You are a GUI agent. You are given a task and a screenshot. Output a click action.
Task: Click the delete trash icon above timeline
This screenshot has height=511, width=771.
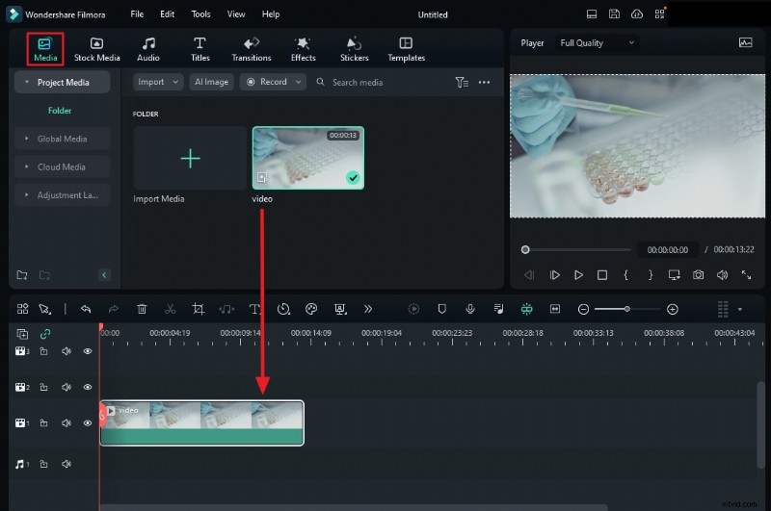pos(142,309)
